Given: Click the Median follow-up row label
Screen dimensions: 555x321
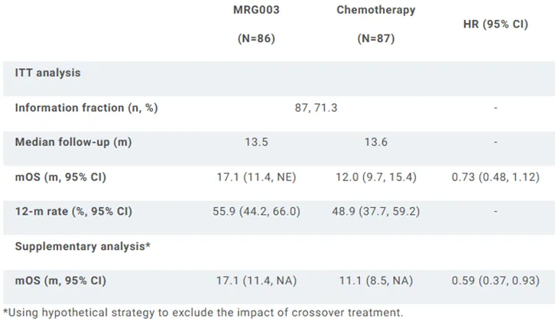Looking at the screenshot, I should point(75,143).
